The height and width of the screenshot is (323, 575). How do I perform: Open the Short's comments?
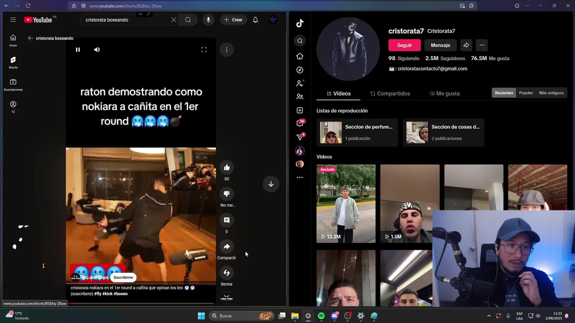(x=226, y=220)
